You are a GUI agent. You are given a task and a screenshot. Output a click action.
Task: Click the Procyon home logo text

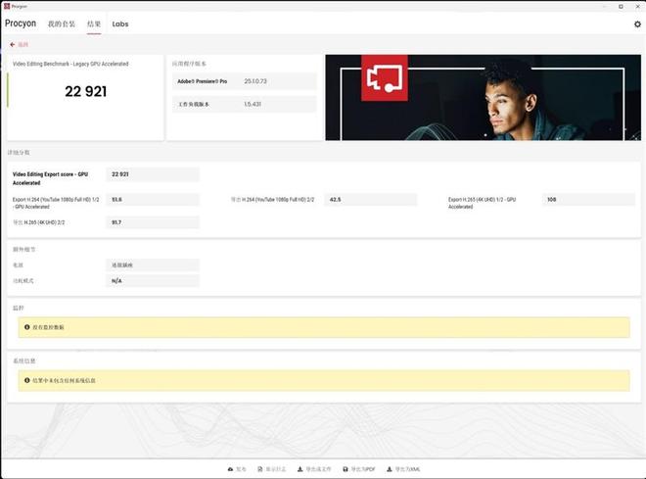point(21,24)
